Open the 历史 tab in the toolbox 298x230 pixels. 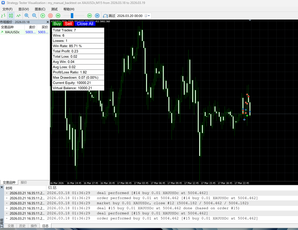[x=22, y=226]
